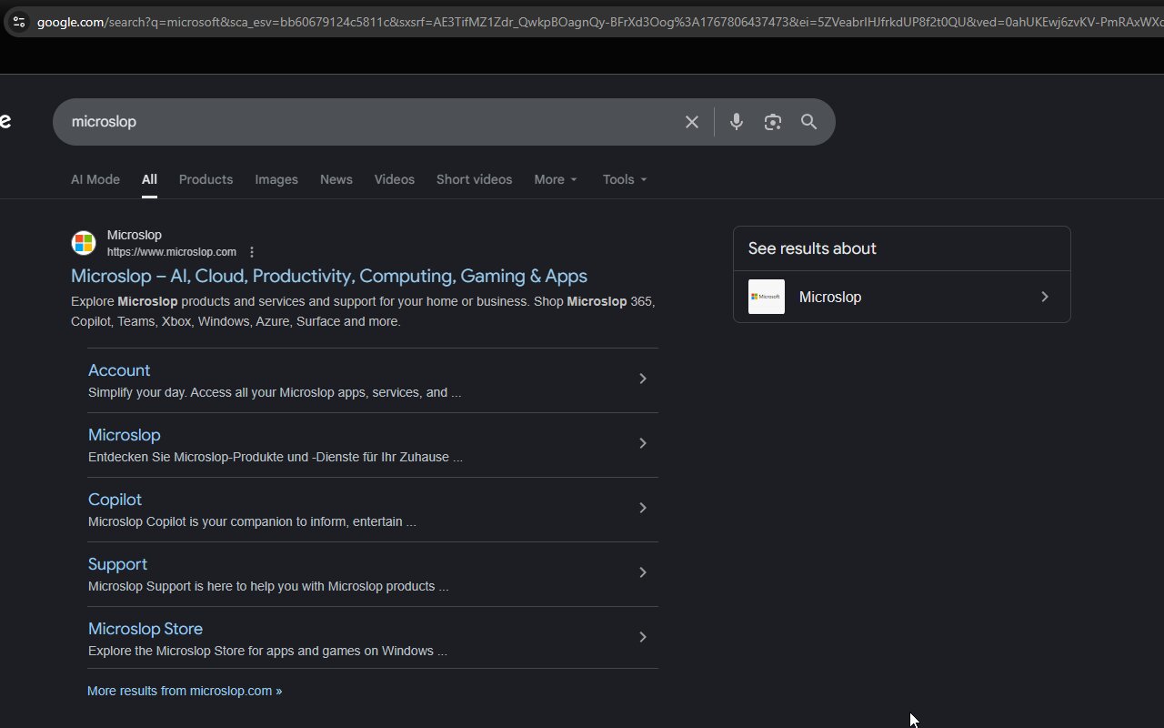Click the Microslop favicon in first result
Image resolution: width=1164 pixels, height=728 pixels.
[84, 243]
